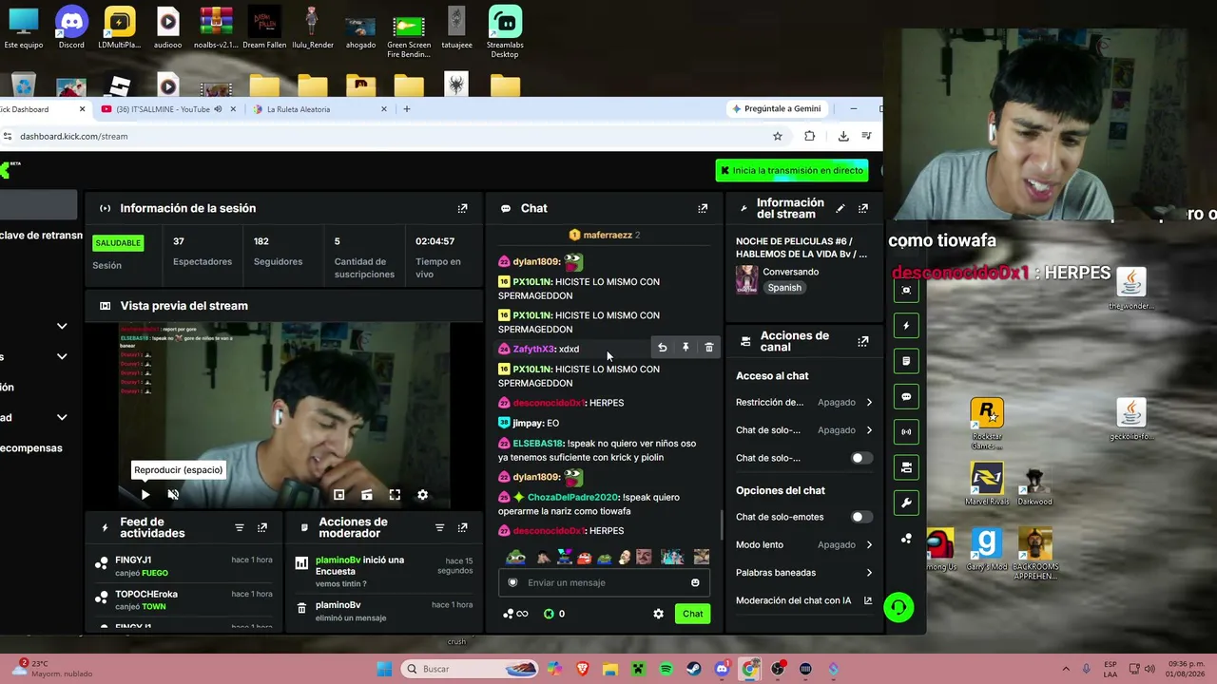Viewport: 1217px width, 684px height.
Task: Pop out the Información de la sesión panel
Action: tap(462, 208)
